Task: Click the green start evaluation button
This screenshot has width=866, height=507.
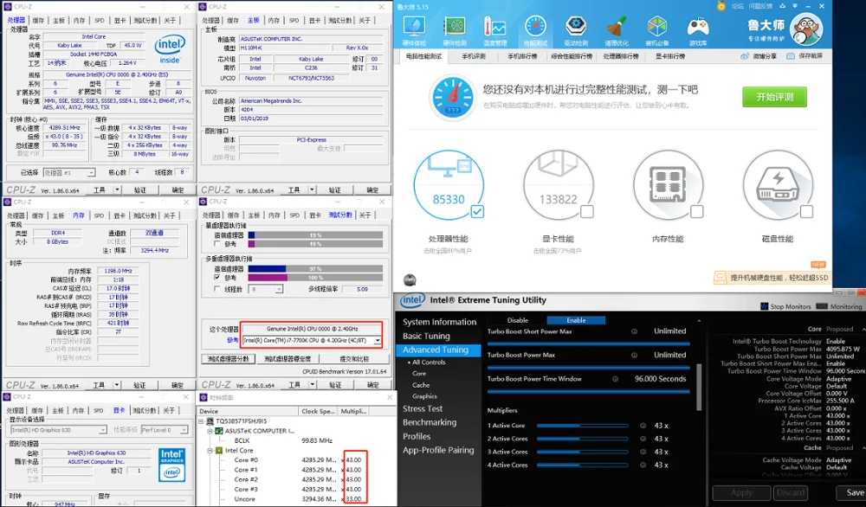Action: [774, 96]
